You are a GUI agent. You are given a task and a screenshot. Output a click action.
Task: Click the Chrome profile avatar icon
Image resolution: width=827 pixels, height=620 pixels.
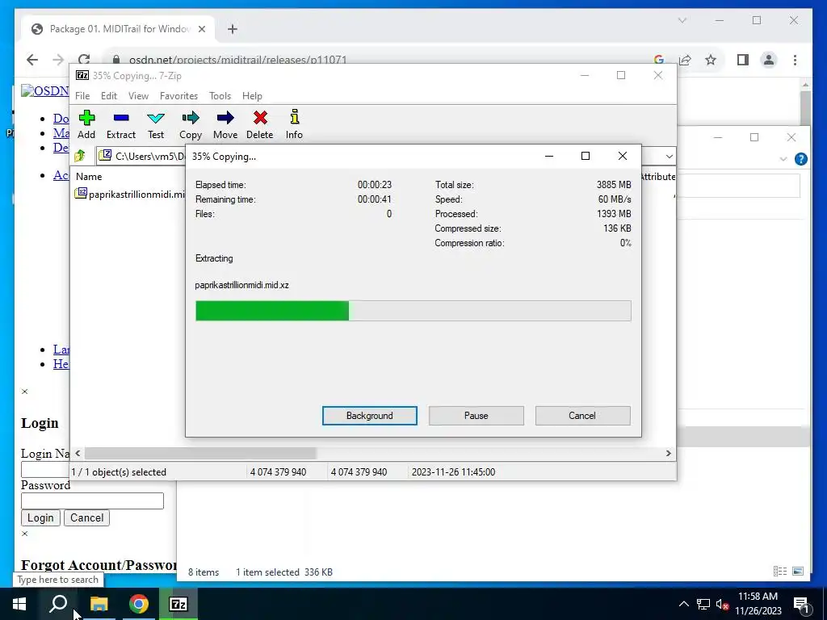click(x=769, y=60)
